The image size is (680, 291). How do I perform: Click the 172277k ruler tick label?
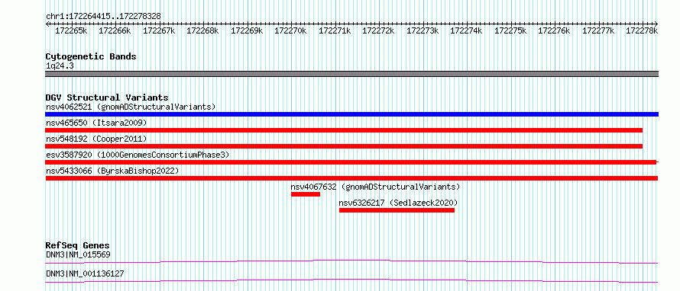point(598,31)
